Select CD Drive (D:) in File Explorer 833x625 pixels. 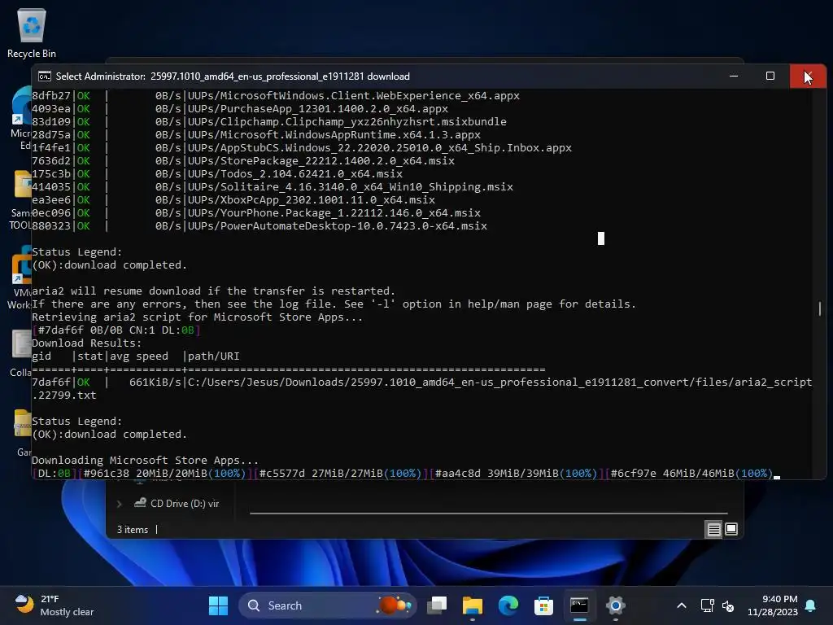point(177,503)
